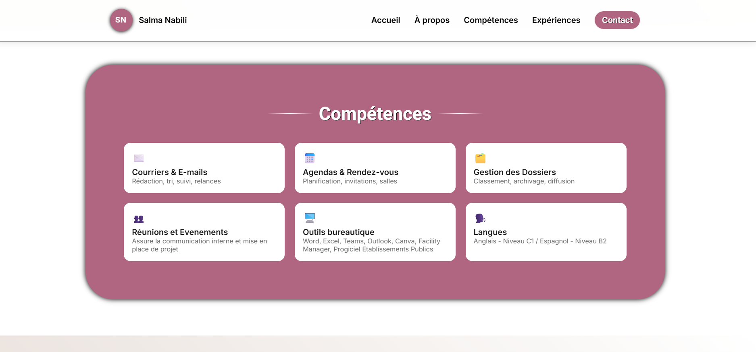This screenshot has height=352, width=756.
Task: Click the two-people icon for Réunions
Action: click(x=139, y=219)
